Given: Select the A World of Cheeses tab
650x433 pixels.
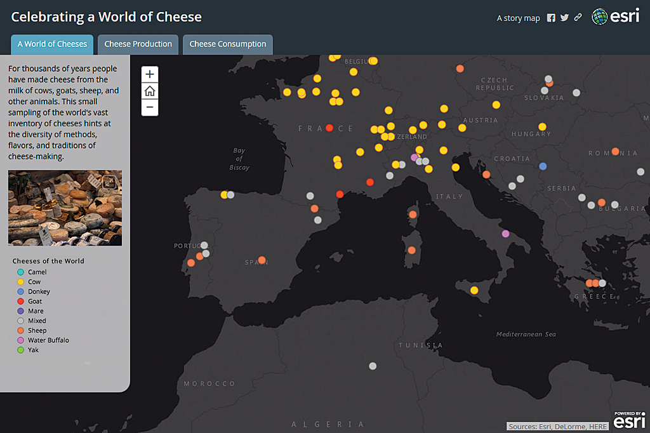Looking at the screenshot, I should (52, 44).
